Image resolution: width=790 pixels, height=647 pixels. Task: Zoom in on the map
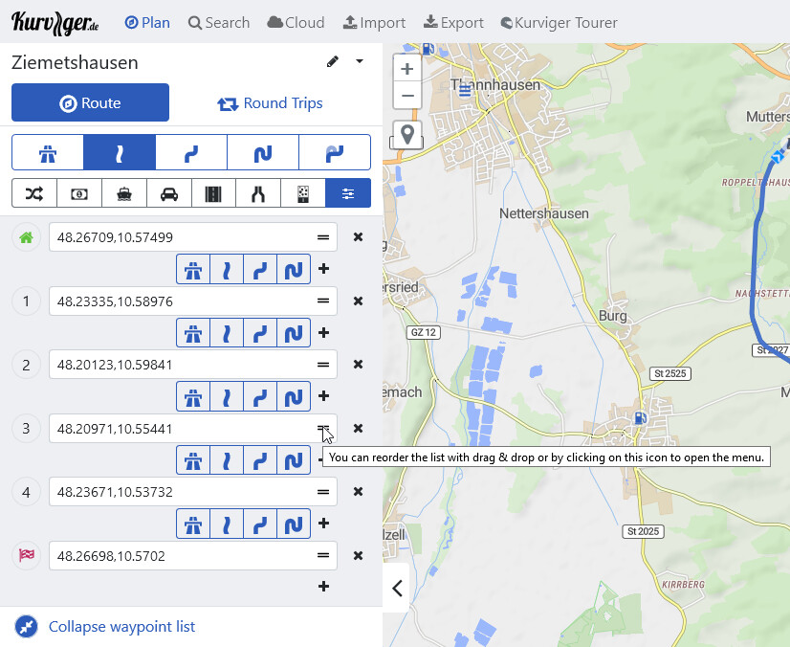click(x=407, y=69)
